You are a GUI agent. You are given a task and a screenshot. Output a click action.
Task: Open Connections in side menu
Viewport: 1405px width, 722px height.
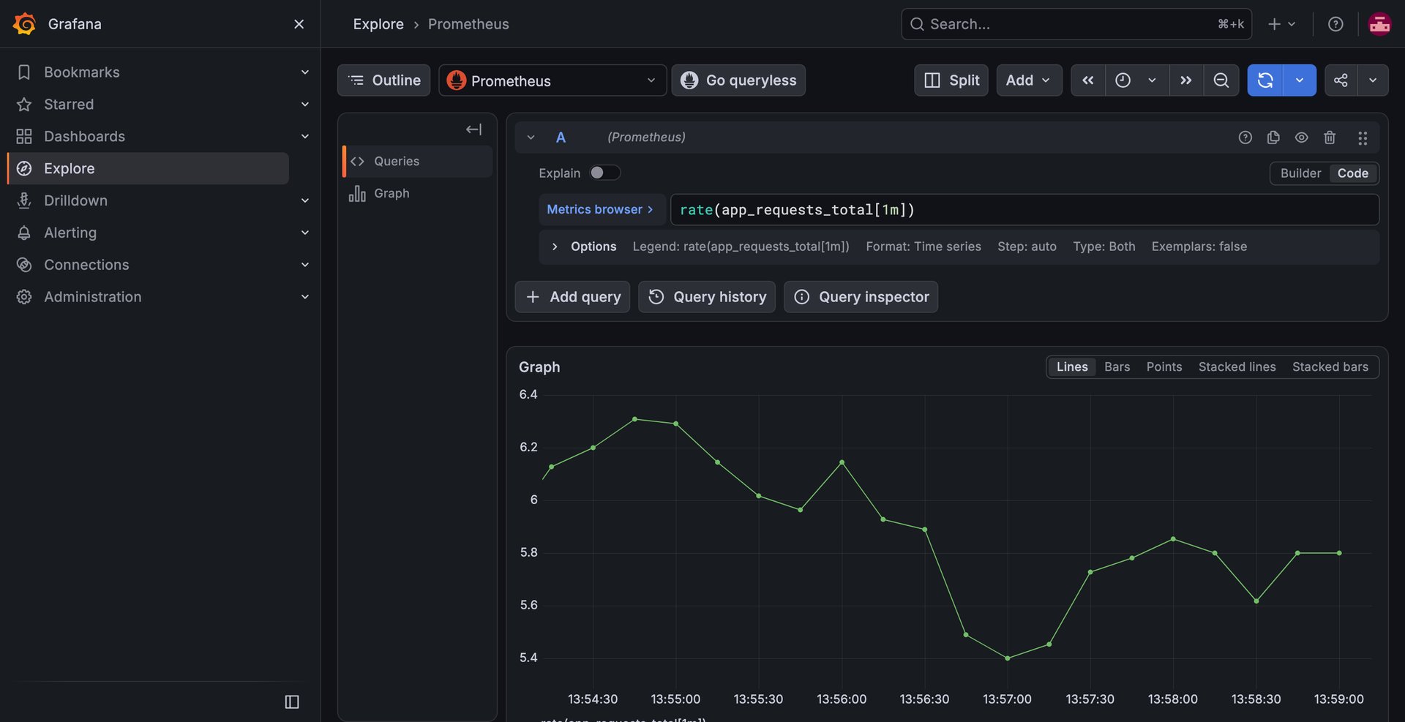(86, 265)
